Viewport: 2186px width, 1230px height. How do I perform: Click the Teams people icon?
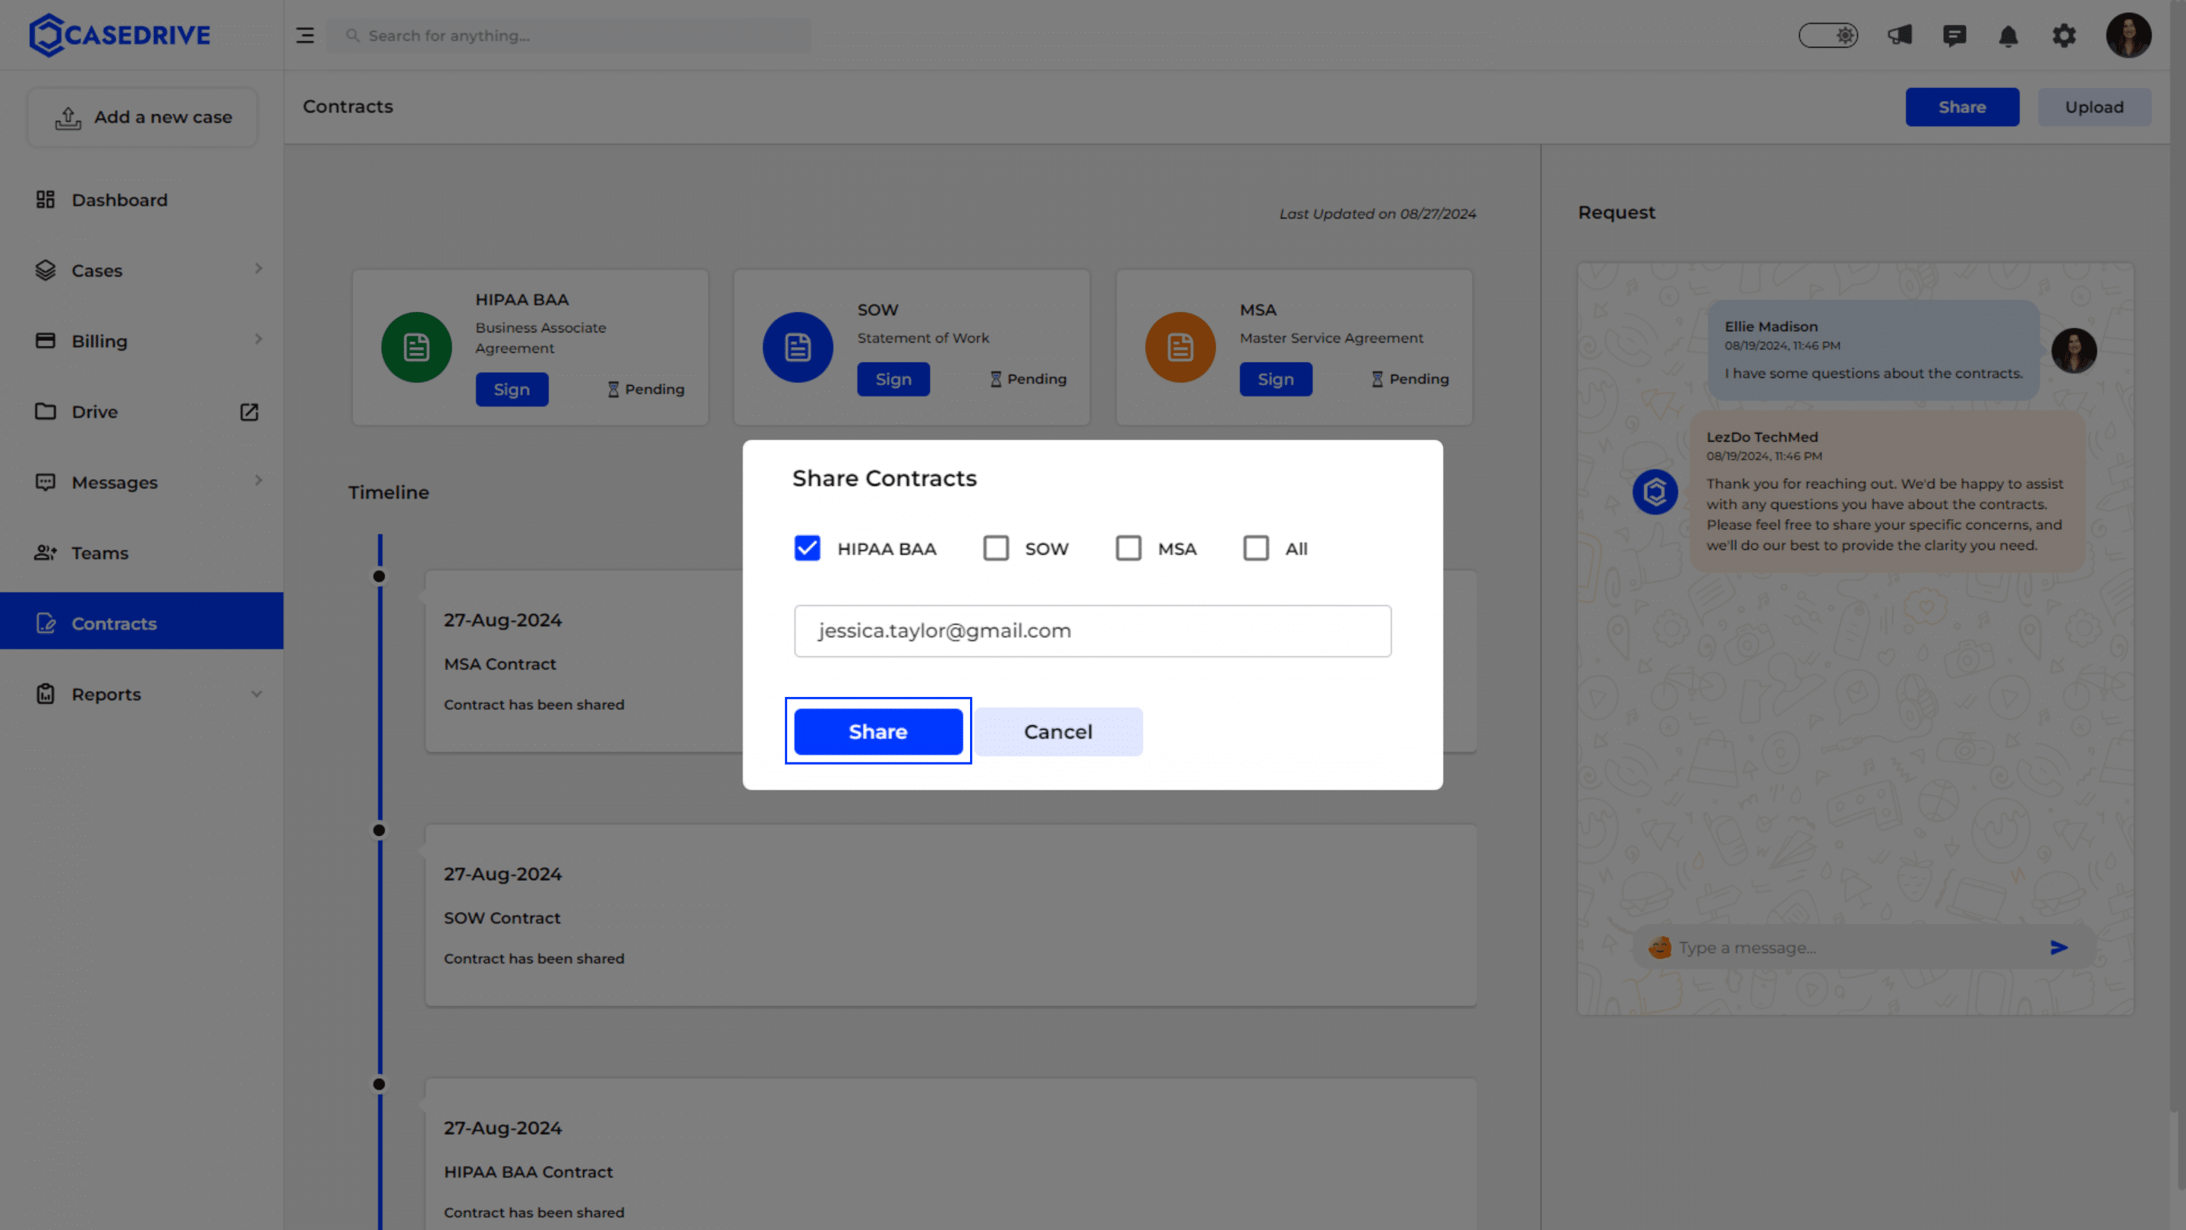(x=45, y=553)
